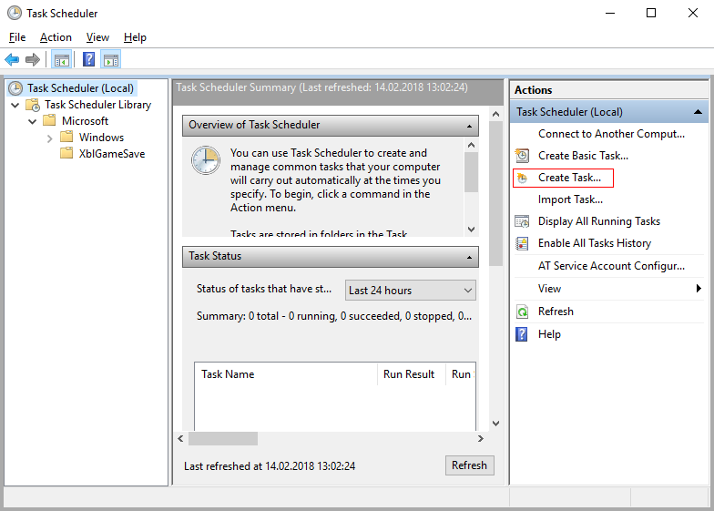Click the Task Scheduler (Local) tree clock icon
The image size is (714, 511).
tap(15, 88)
